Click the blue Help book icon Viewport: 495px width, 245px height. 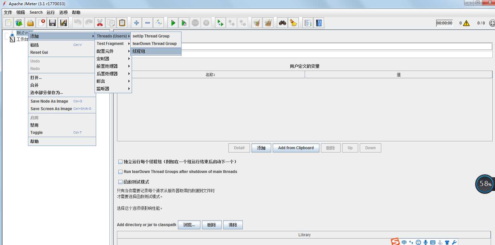tap(319, 23)
